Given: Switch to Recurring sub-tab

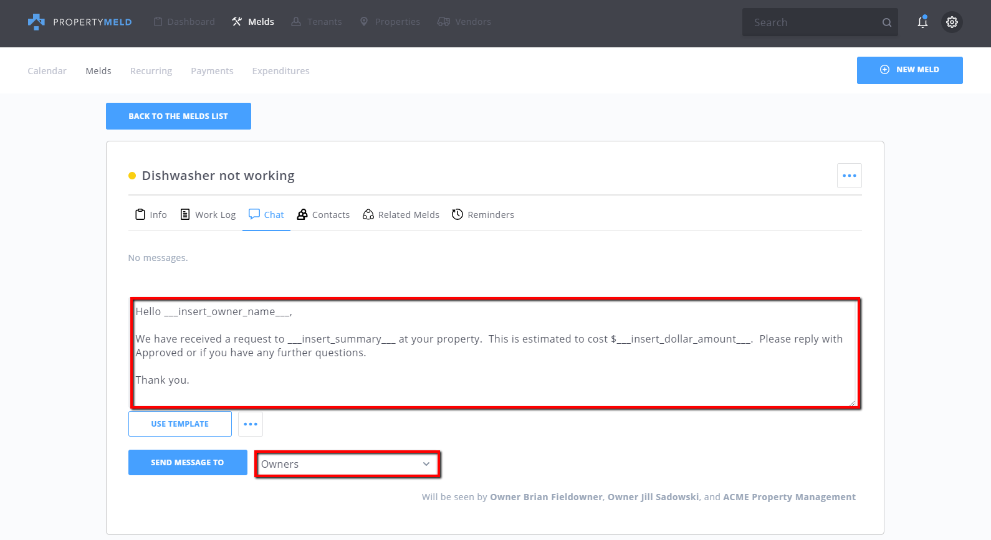Looking at the screenshot, I should [151, 71].
